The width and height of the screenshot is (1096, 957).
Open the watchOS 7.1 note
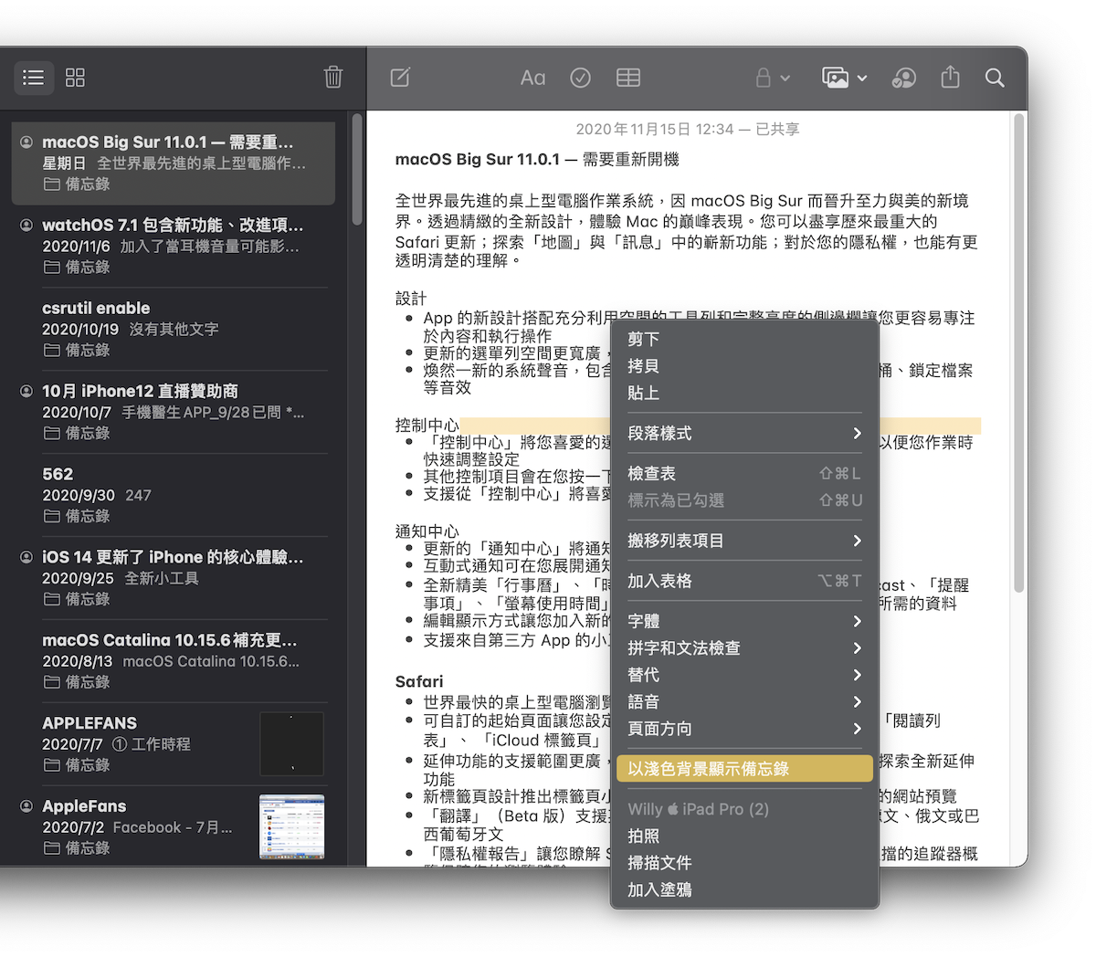click(173, 246)
